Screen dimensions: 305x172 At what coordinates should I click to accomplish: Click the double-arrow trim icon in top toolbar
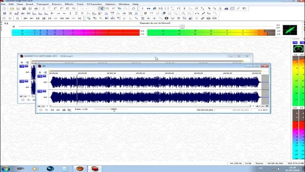(x=149, y=9)
